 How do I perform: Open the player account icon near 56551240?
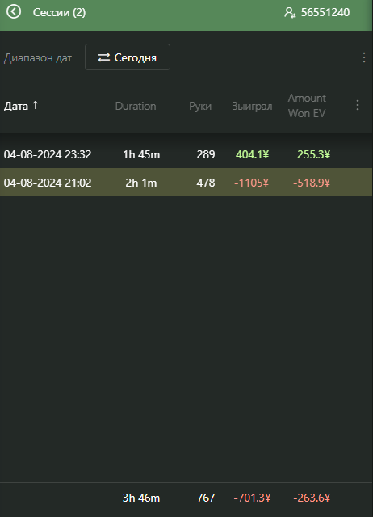click(290, 13)
